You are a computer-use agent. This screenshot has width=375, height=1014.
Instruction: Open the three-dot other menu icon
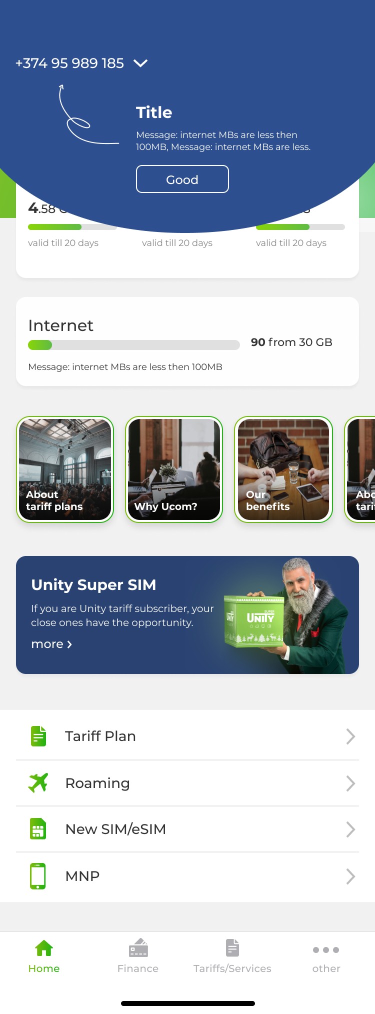pyautogui.click(x=326, y=950)
